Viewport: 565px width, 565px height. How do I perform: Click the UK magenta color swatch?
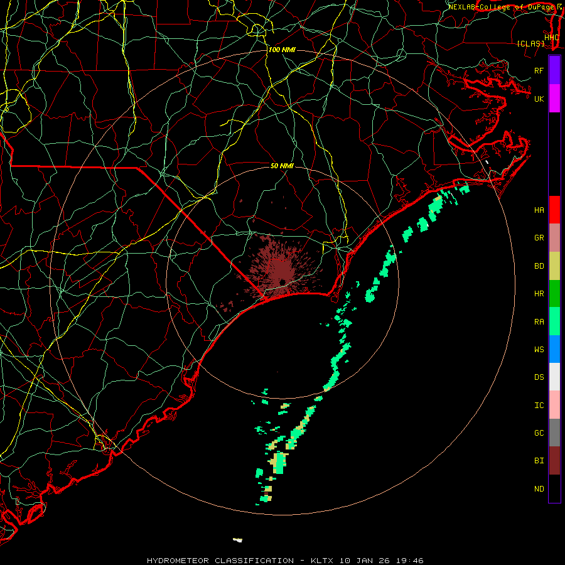[x=554, y=99]
